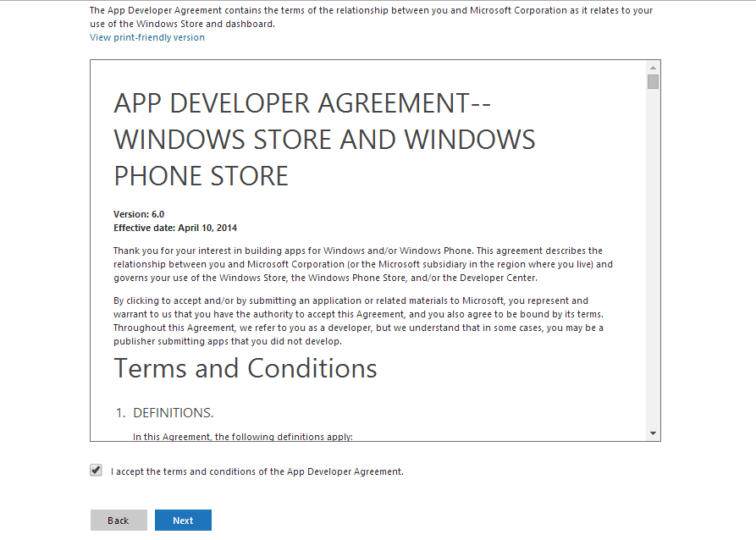Click the 'Version: 6.0' text
Screen dimensions: 756x540
coord(139,214)
